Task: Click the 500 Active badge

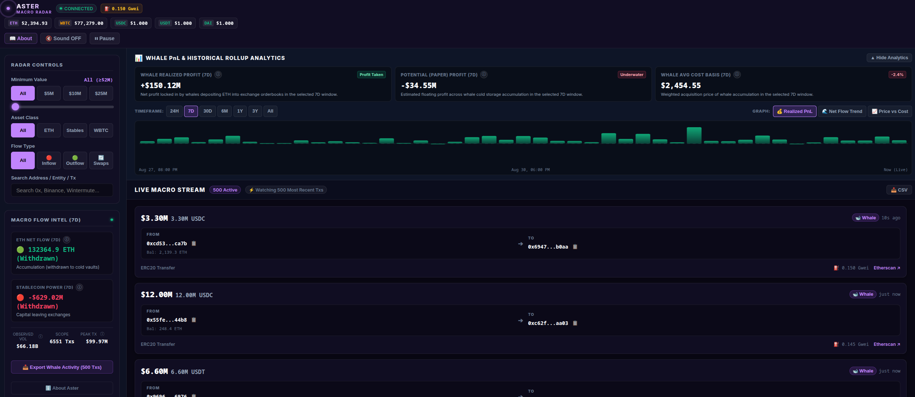Action: (x=225, y=190)
